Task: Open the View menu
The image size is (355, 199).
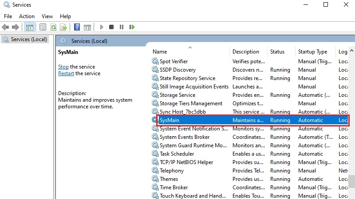Action: [x=47, y=16]
